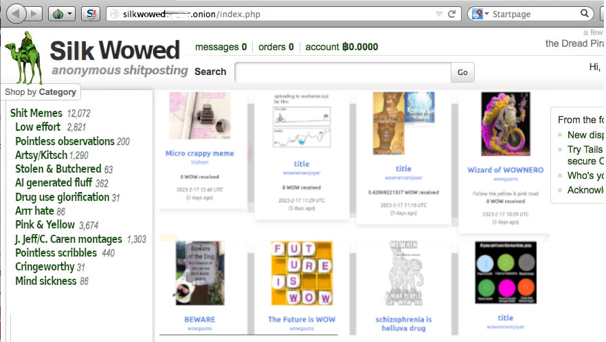This screenshot has width=606, height=342.
Task: Expand the URL bar history dropdown arrow
Action: [x=439, y=14]
